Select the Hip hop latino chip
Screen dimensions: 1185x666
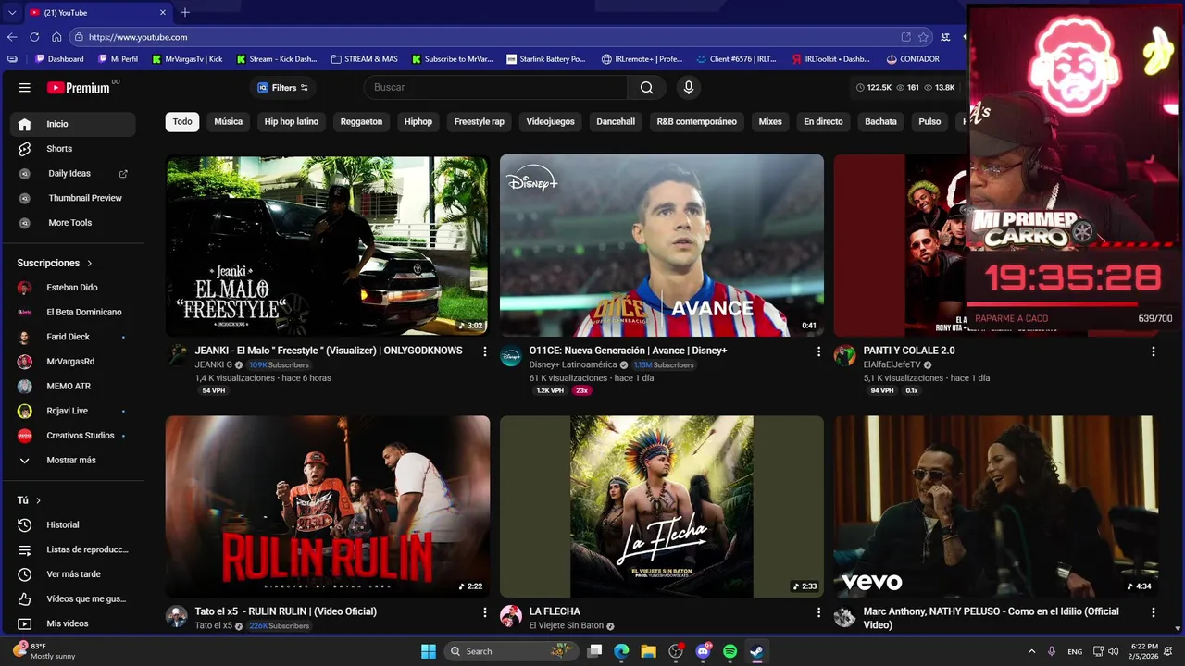coord(292,122)
